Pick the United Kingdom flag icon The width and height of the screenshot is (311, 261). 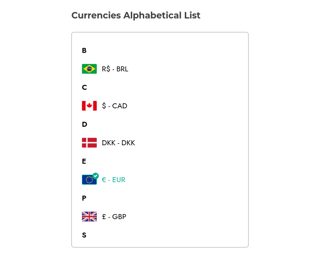coord(89,217)
